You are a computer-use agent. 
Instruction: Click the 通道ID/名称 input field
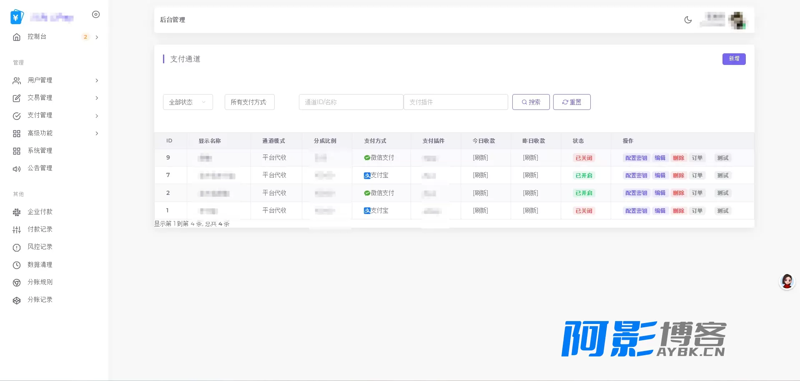(x=351, y=102)
